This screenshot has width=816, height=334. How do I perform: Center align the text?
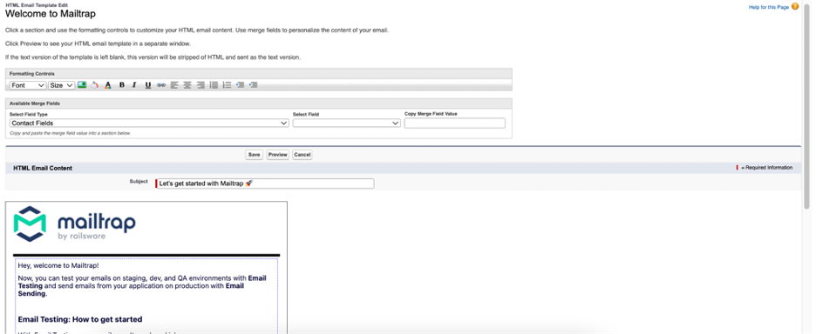187,85
